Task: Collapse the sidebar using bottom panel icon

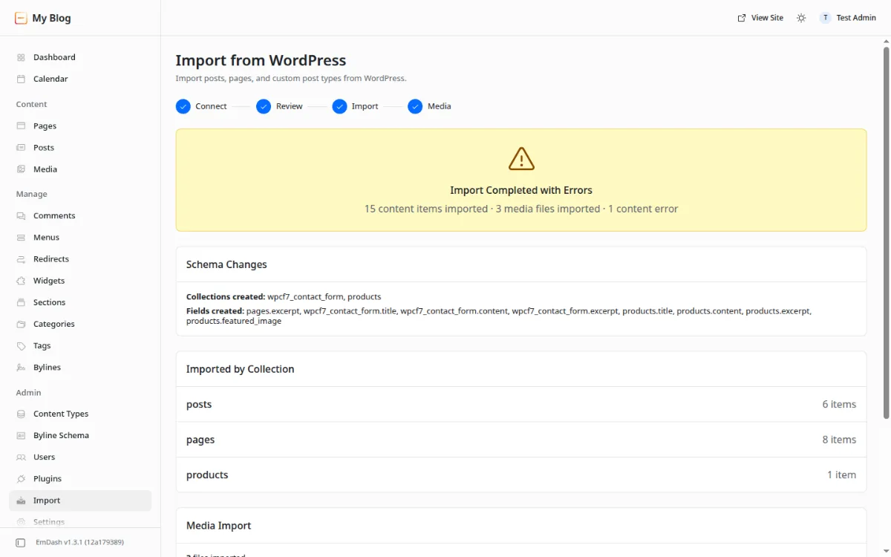Action: click(x=21, y=543)
